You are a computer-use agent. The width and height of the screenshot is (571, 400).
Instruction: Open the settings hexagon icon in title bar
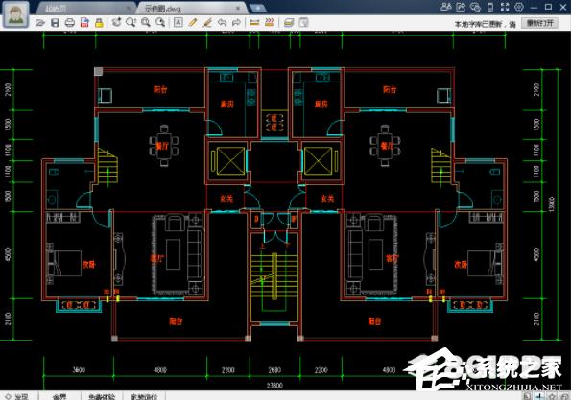pyautogui.click(x=519, y=7)
